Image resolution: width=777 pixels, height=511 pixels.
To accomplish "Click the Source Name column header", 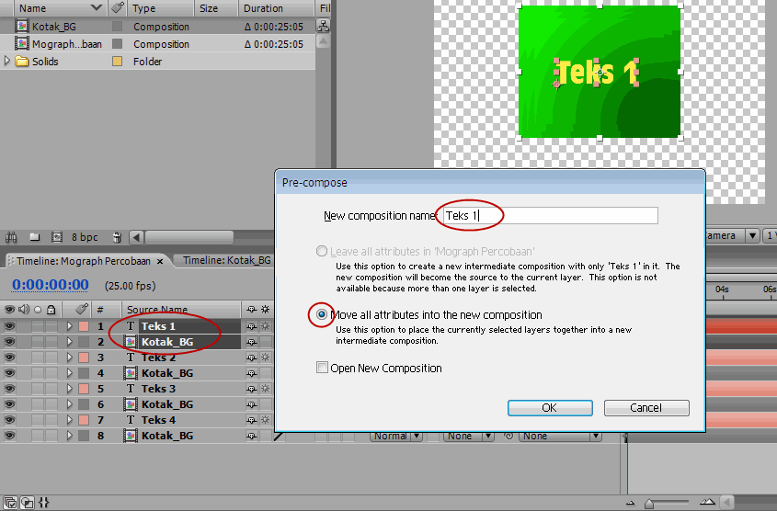I will pos(157,310).
